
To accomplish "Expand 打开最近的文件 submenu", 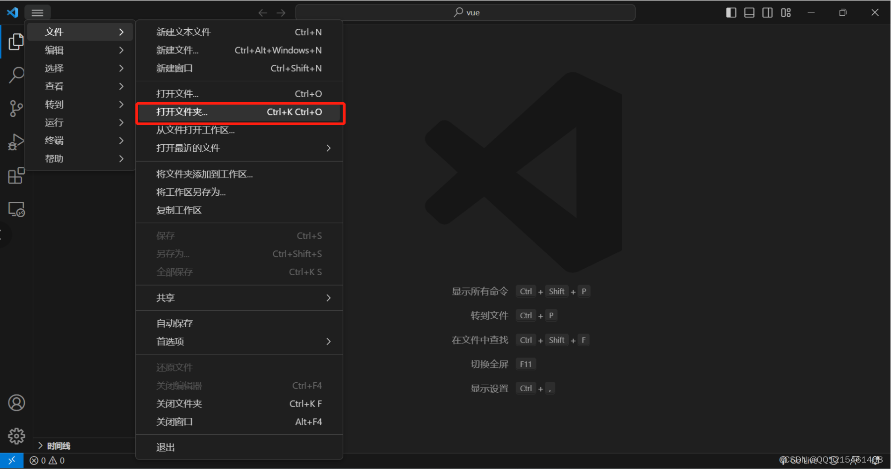I will 239,148.
